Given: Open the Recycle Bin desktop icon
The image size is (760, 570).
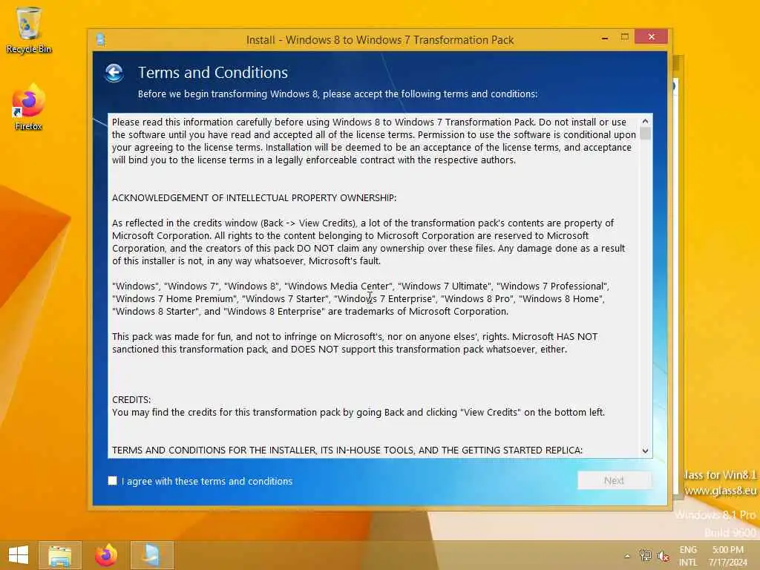Looking at the screenshot, I should coord(29,30).
